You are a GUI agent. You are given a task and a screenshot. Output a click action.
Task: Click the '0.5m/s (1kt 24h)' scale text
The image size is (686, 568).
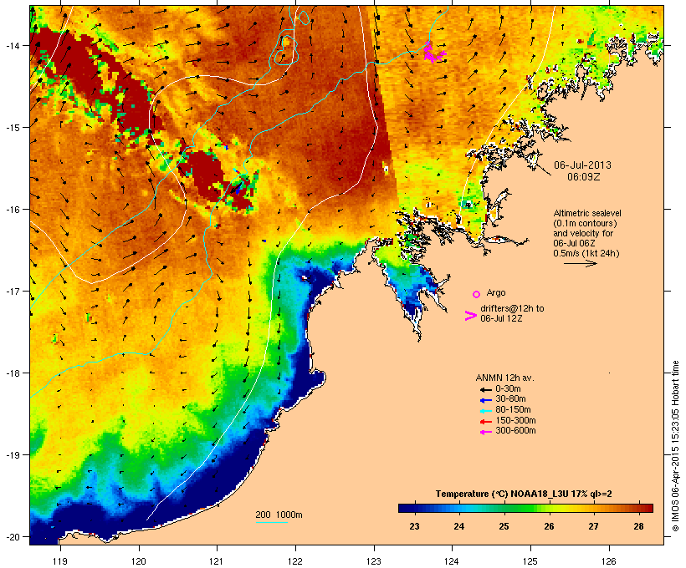[x=586, y=253]
